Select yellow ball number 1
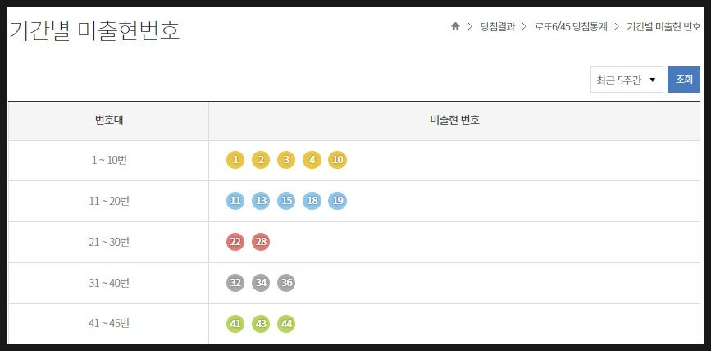The width and height of the screenshot is (711, 351). 235,160
